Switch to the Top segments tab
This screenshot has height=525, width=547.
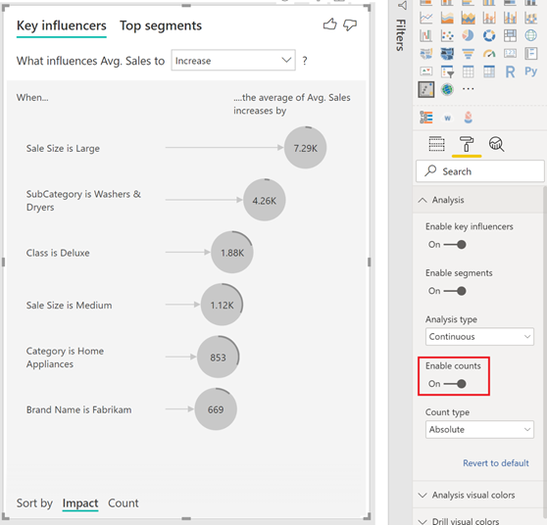[x=161, y=25]
